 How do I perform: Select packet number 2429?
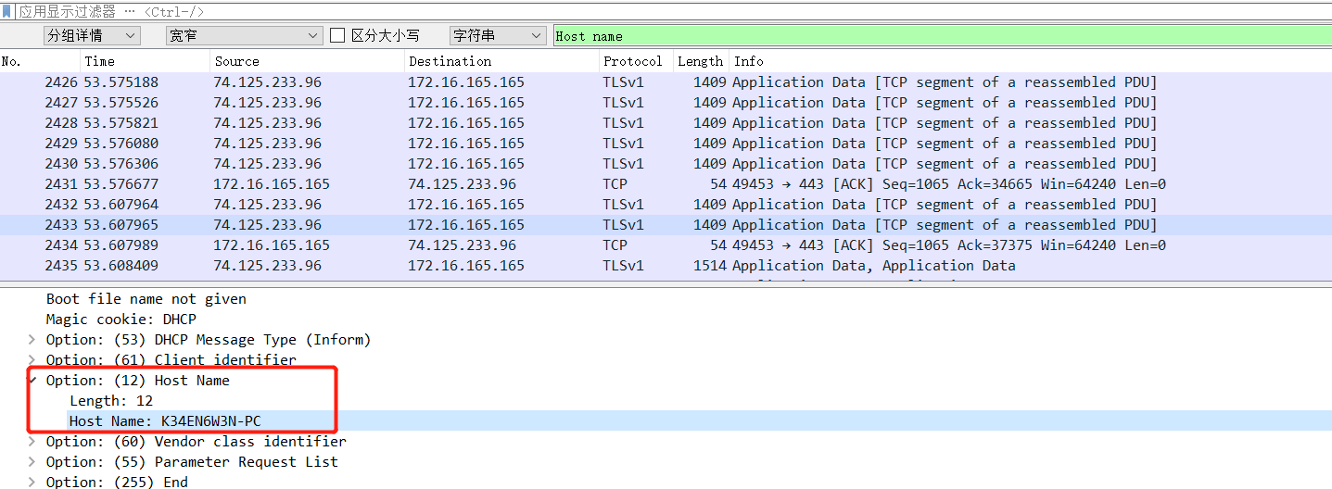click(666, 144)
